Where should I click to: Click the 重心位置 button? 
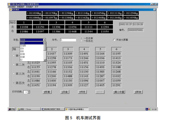pyautogui.click(x=119, y=92)
